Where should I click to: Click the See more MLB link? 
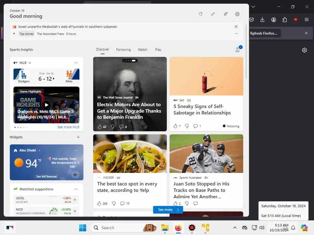tap(68, 127)
